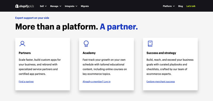Click the Let's talk button
This screenshot has width=213, height=101.
(191, 6)
